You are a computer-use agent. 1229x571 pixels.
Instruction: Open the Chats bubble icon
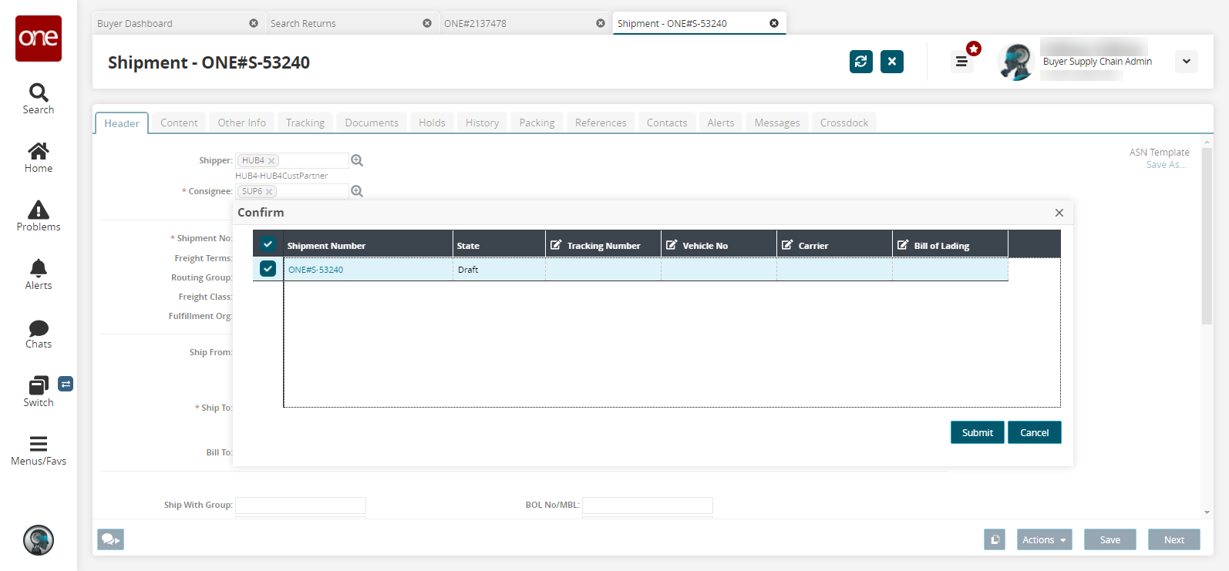pos(39,327)
